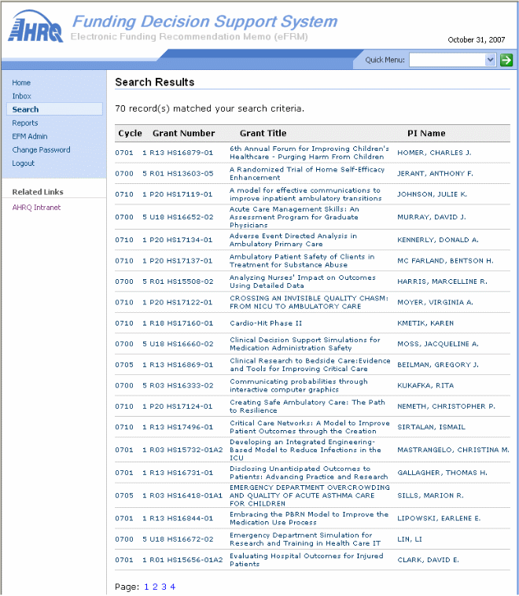Open grant 5 R03 HS16333-02
519x596 pixels.
point(178,385)
